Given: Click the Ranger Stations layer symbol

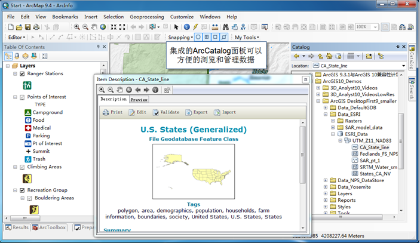Looking at the screenshot, I should pyautogui.click(x=27, y=85).
